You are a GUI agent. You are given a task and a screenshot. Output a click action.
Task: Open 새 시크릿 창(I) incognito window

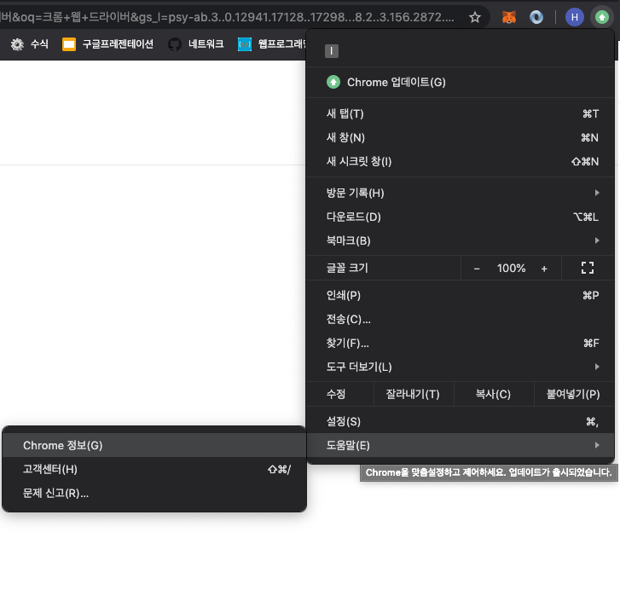click(461, 161)
